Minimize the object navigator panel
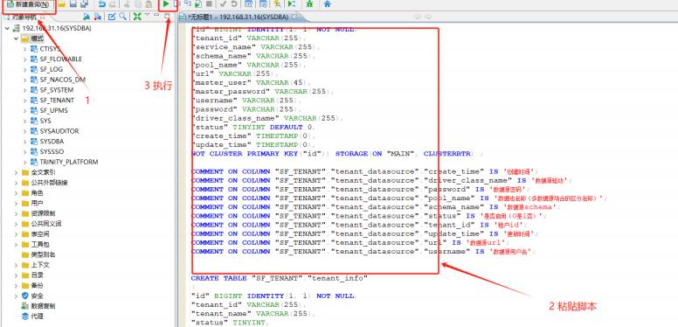Image resolution: width=678 pixels, height=327 pixels. (156, 15)
